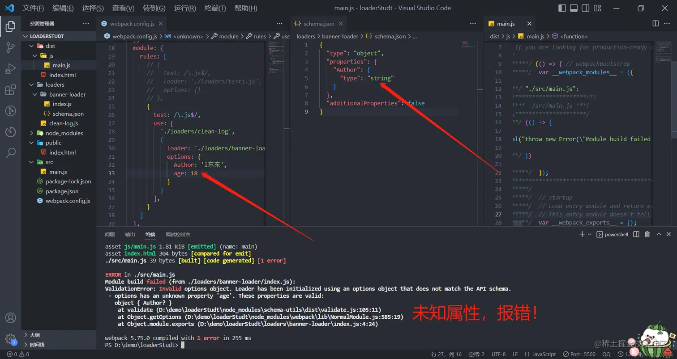Select the powershell terminal instance
677x359 pixels.
[x=613, y=234]
